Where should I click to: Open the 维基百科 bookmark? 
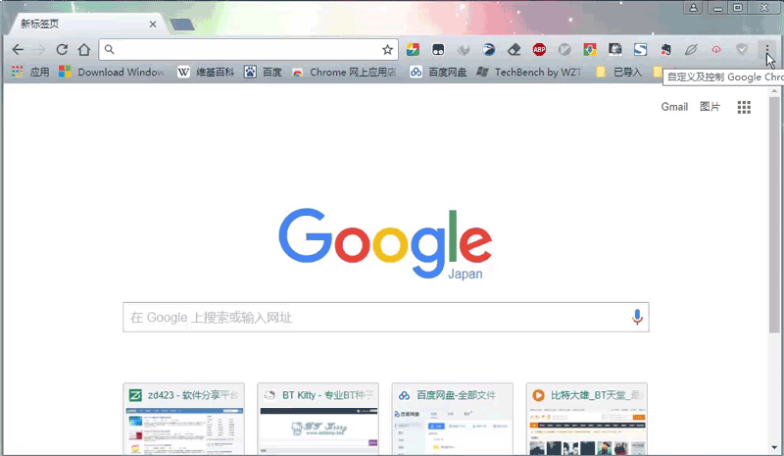[206, 73]
